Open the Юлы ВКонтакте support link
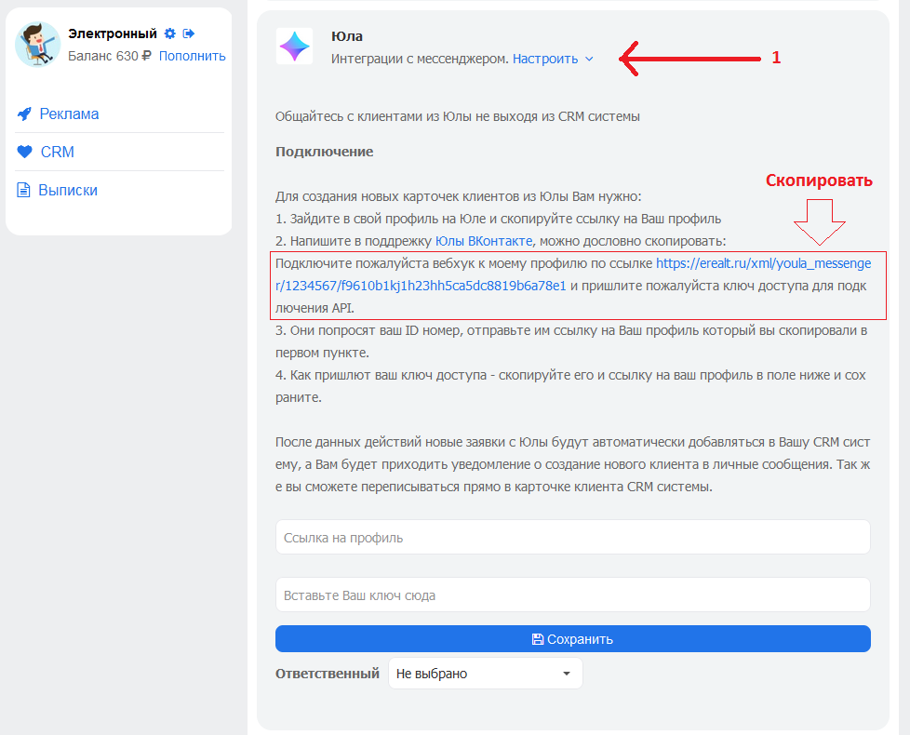910x735 pixels. tap(484, 241)
